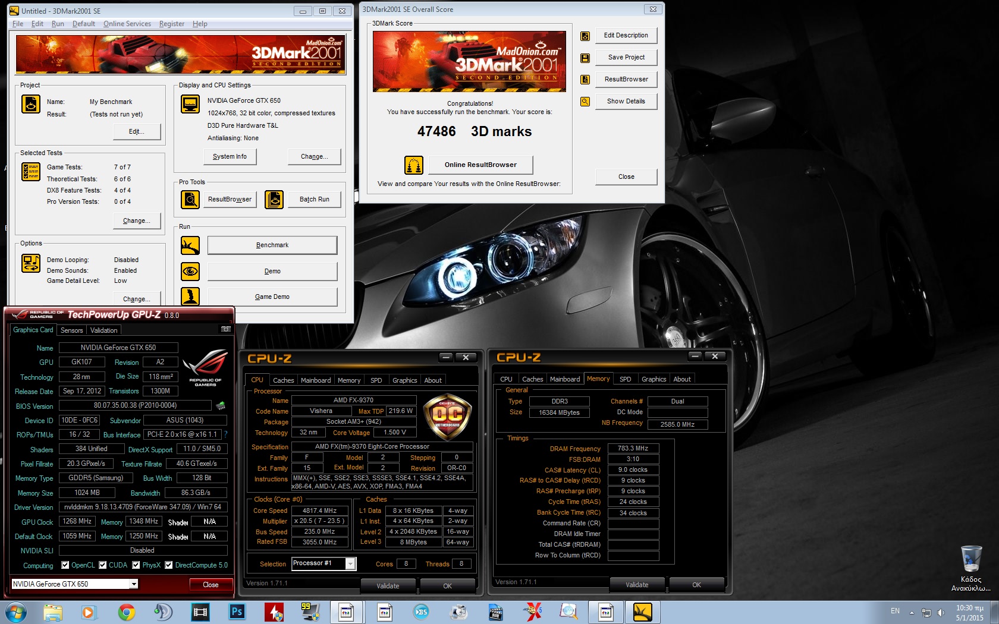The image size is (999, 624).
Task: Click the Bus Interface question mark in GPU-Z
Action: pyautogui.click(x=226, y=434)
